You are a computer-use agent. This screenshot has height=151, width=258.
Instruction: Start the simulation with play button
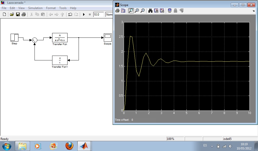click(84, 14)
